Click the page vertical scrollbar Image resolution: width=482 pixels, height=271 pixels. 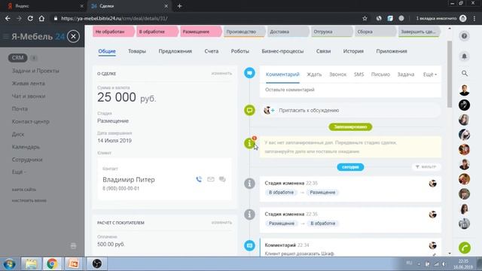click(450, 74)
